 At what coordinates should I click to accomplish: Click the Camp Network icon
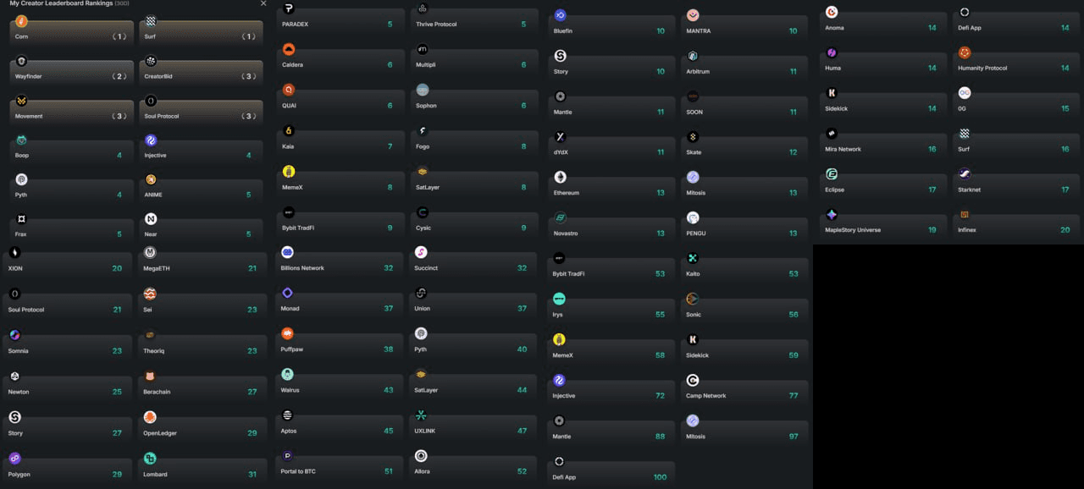[693, 380]
